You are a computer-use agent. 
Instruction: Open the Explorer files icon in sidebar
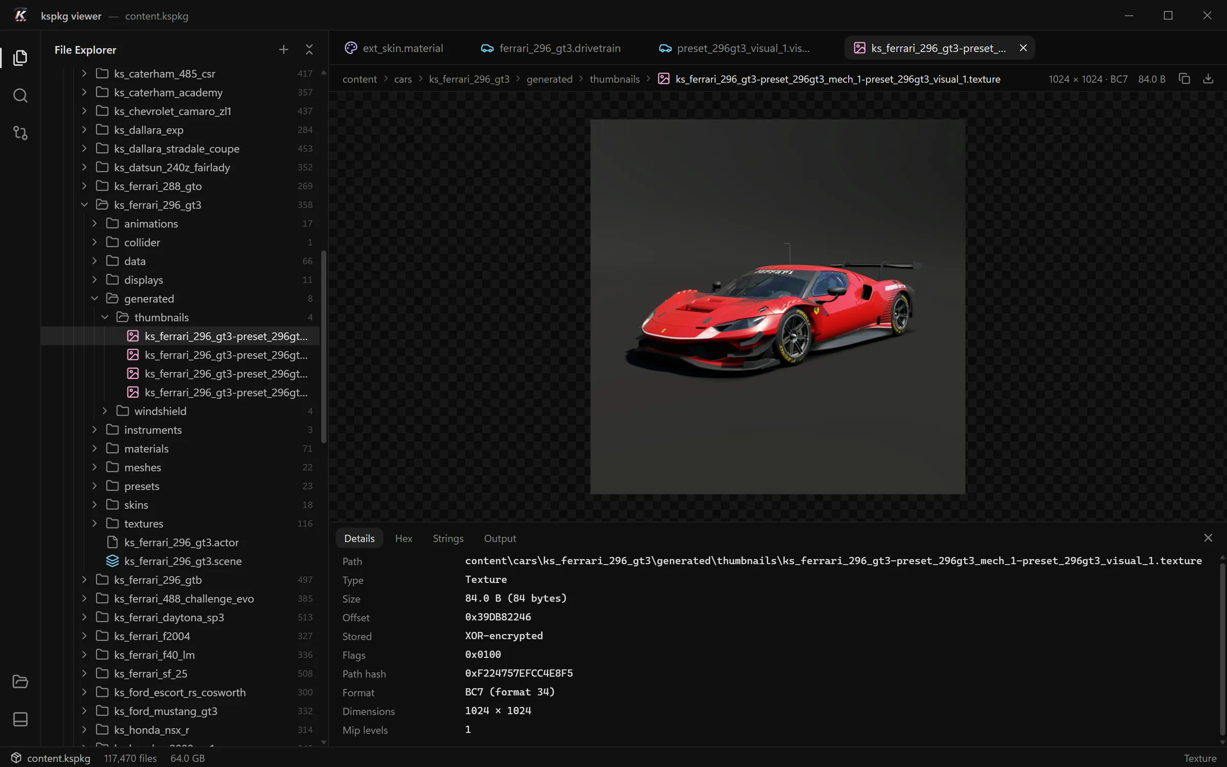coord(20,57)
